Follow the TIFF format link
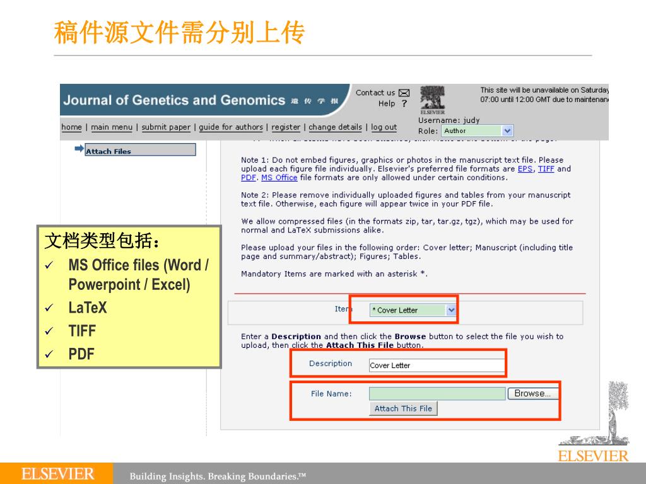Screen dimensions: 646x484 (546, 169)
